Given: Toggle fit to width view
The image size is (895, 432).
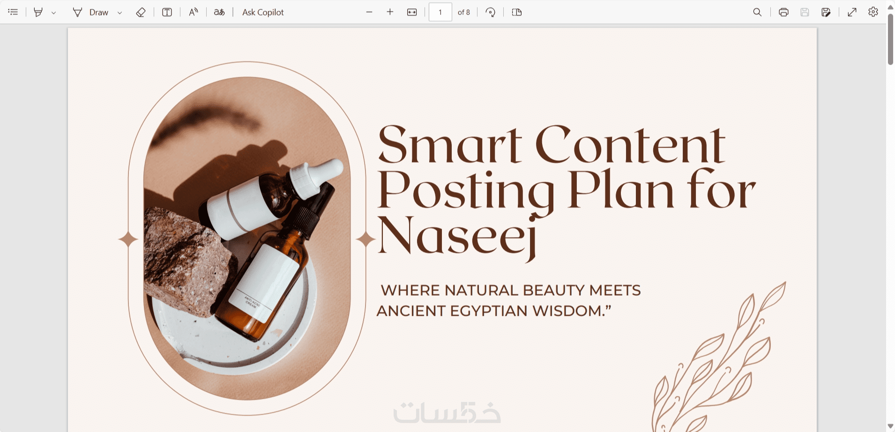Looking at the screenshot, I should coord(412,12).
